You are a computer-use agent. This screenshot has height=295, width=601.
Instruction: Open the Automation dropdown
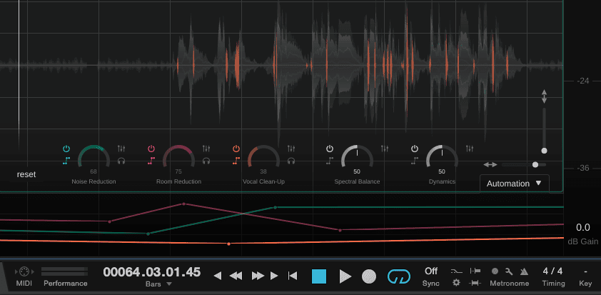514,184
